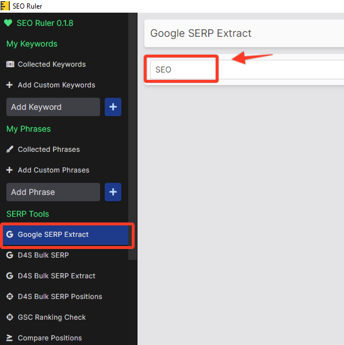344x345 pixels.
Task: Click the SERP Tools section heading
Action: pyautogui.click(x=28, y=214)
